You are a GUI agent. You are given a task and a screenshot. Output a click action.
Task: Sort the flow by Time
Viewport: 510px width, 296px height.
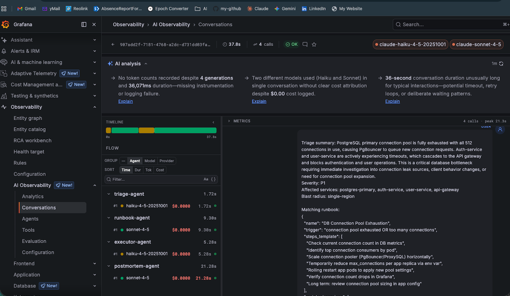[x=126, y=170]
